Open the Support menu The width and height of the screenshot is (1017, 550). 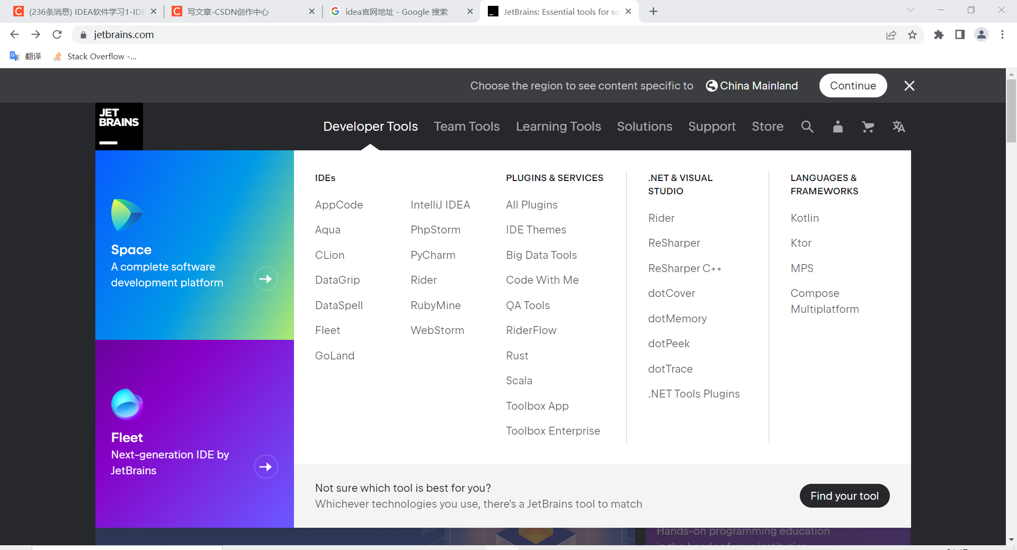pyautogui.click(x=712, y=127)
